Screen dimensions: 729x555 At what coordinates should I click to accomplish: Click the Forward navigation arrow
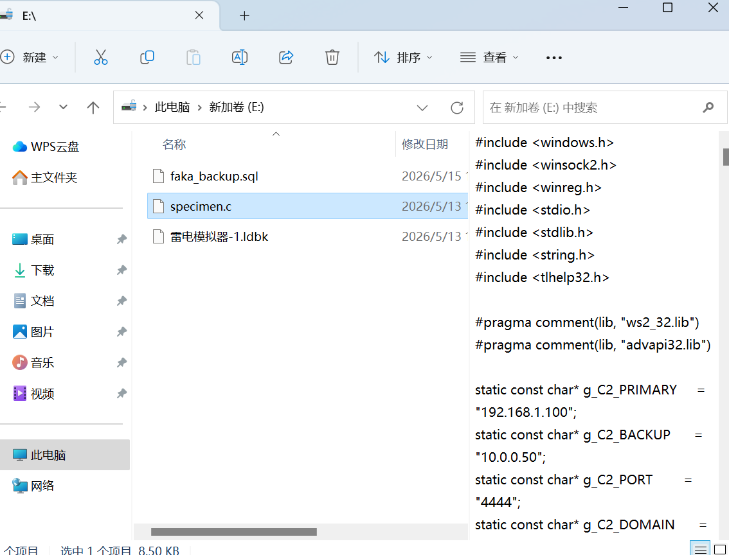coord(35,107)
